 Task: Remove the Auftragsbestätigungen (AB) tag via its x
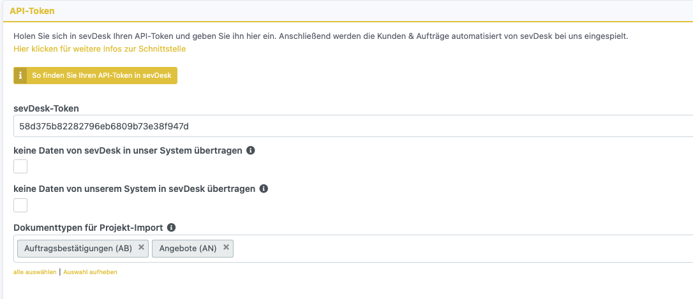[141, 247]
